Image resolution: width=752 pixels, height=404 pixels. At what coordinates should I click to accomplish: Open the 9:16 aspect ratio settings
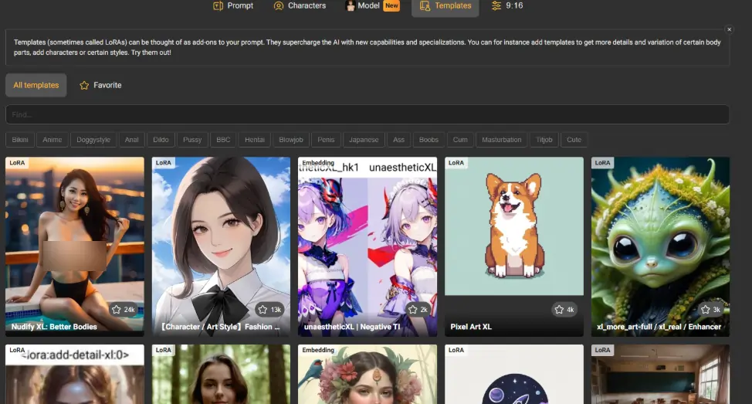pyautogui.click(x=507, y=5)
